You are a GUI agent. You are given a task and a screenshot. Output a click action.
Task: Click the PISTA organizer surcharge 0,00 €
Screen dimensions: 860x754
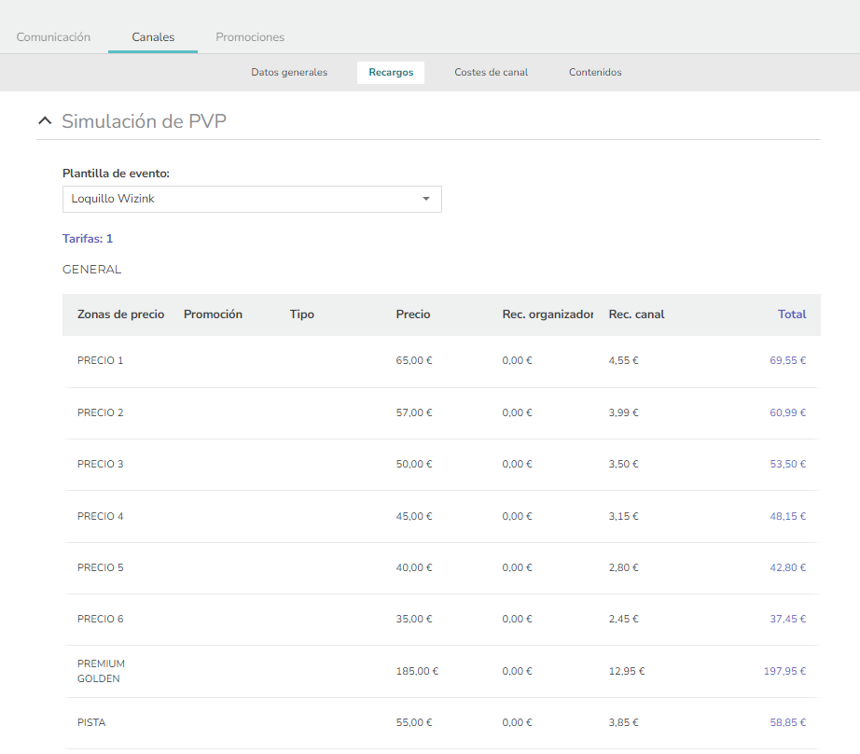(x=517, y=722)
